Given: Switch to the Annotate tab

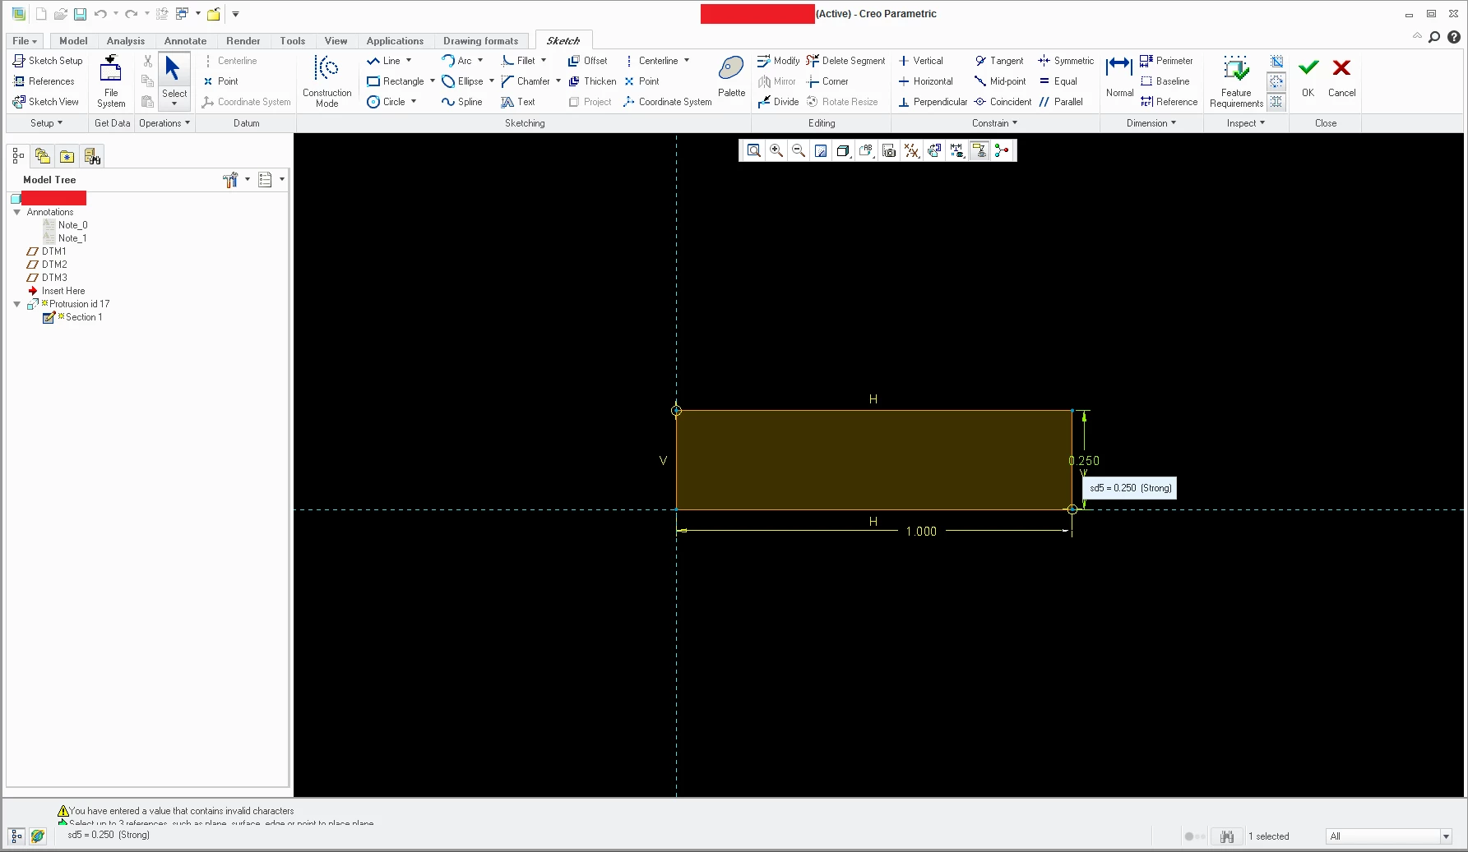Looking at the screenshot, I should click(x=185, y=41).
